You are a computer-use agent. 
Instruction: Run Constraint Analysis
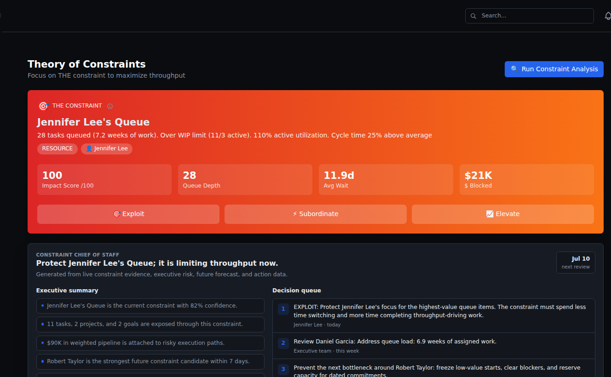tap(554, 69)
